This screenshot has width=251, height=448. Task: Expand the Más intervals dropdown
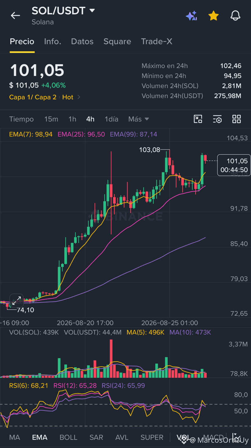coord(138,119)
